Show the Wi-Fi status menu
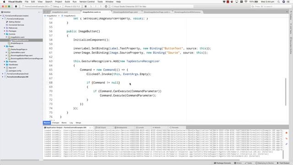 [246, 2]
